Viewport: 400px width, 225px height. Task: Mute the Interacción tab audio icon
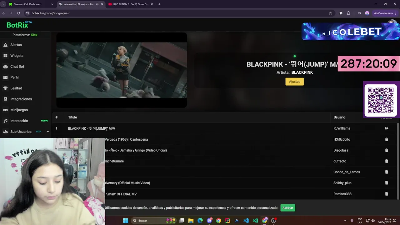coord(97,4)
